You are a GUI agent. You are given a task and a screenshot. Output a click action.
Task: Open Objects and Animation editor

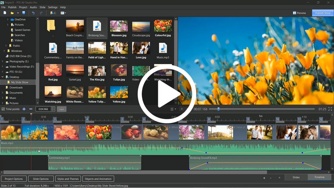pyautogui.click(x=98, y=179)
